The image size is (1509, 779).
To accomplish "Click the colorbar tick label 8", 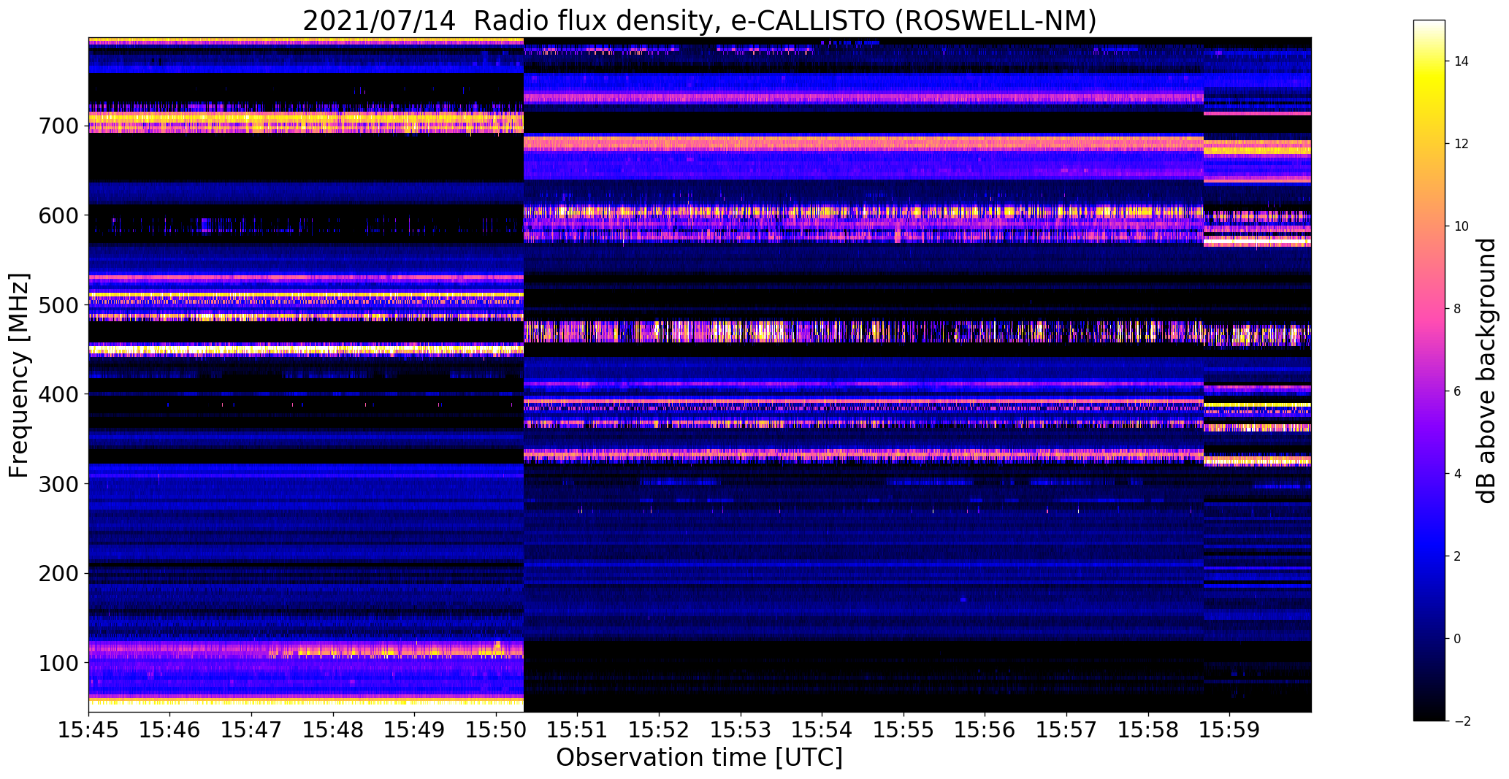I will (x=1458, y=309).
